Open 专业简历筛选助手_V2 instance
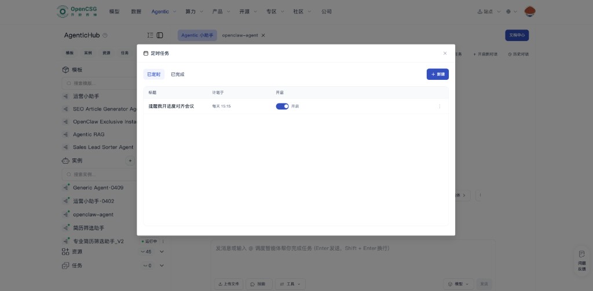 pos(98,241)
